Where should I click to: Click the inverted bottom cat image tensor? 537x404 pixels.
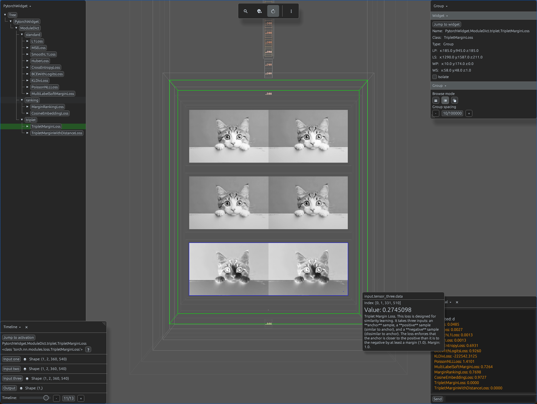[x=268, y=269]
